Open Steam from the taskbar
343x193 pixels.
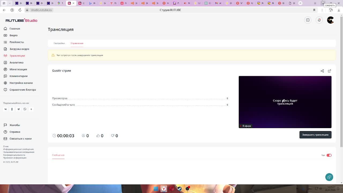pyautogui.click(x=180, y=189)
